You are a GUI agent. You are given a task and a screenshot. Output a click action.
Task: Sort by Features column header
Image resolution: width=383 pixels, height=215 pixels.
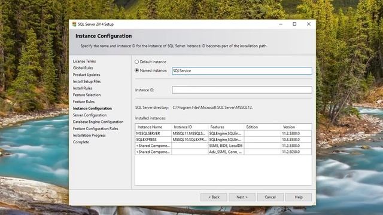pos(226,127)
